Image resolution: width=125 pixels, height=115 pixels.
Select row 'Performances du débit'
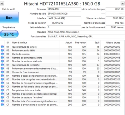[x=61, y=50]
